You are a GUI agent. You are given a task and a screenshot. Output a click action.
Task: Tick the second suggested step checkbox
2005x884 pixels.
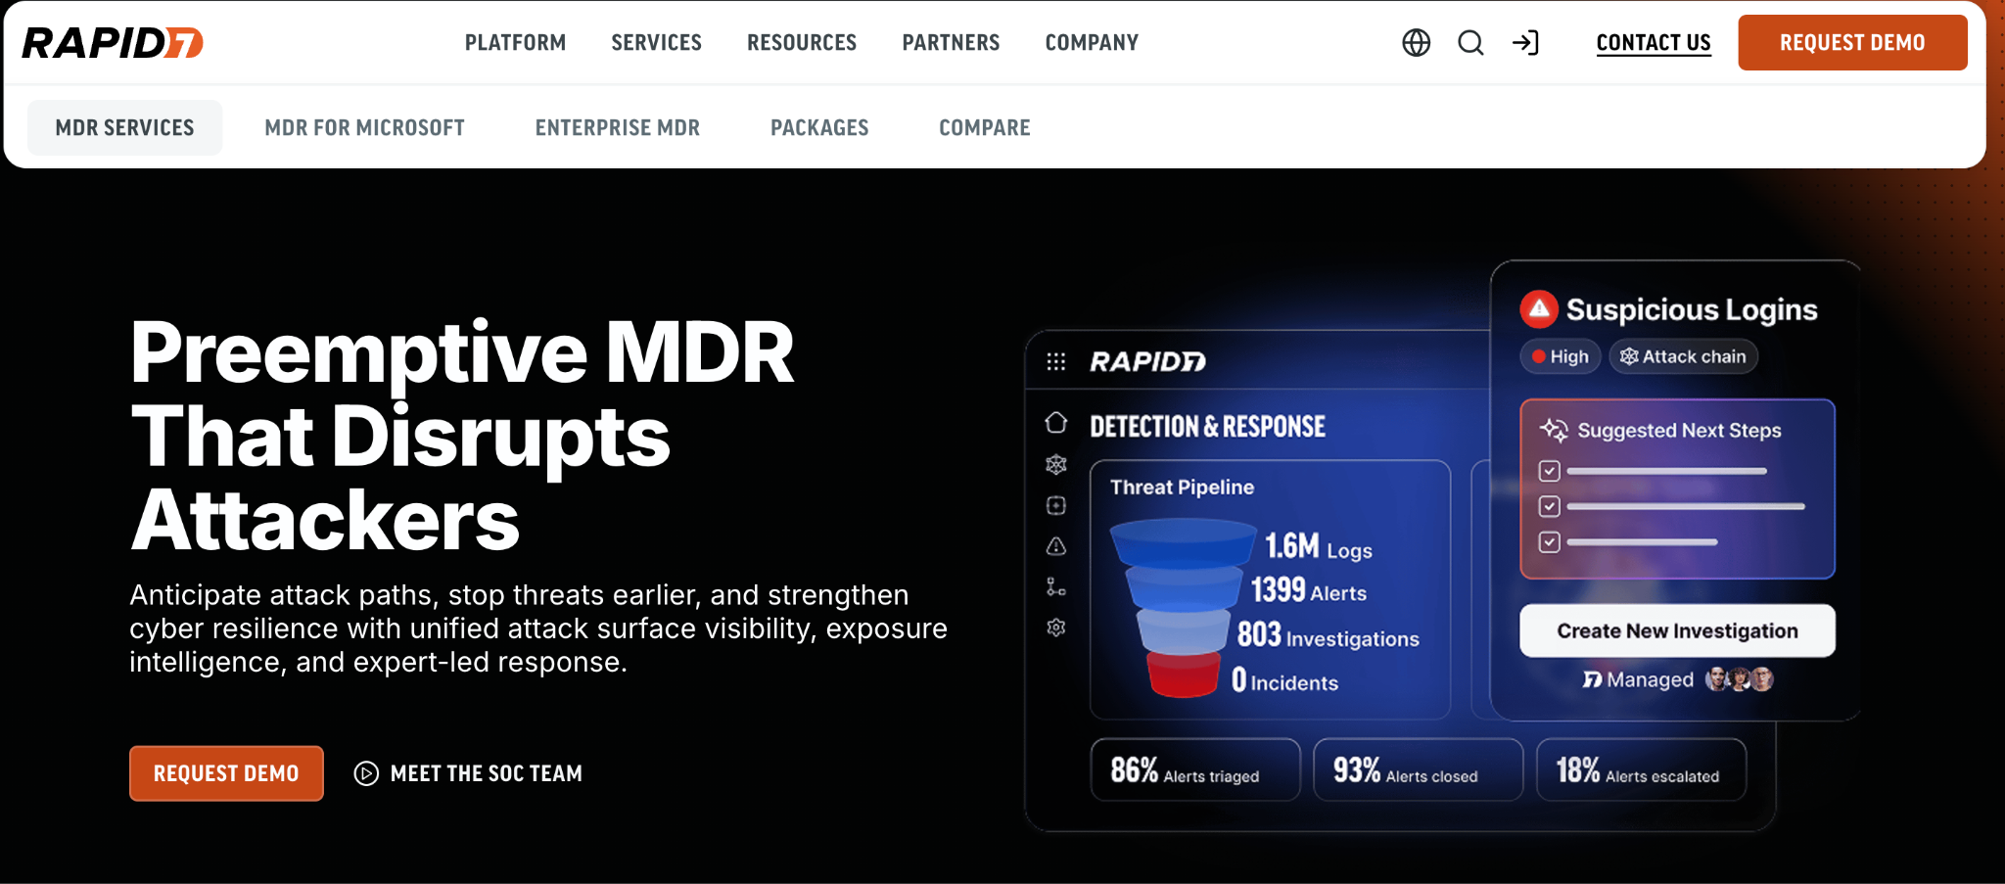click(1549, 506)
